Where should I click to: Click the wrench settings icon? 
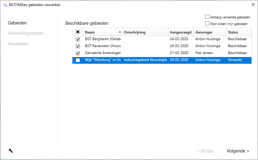[x=11, y=151]
